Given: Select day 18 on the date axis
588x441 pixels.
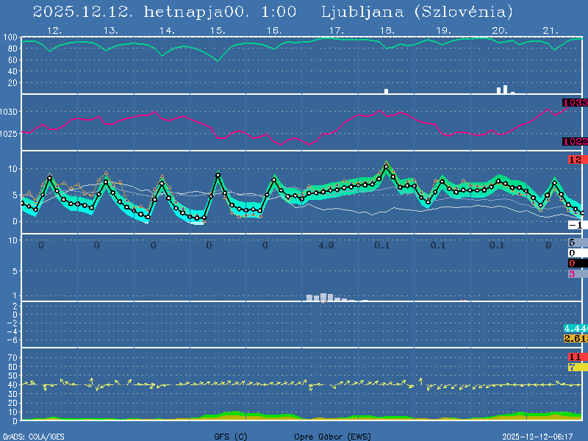Looking at the screenshot, I should (x=387, y=31).
